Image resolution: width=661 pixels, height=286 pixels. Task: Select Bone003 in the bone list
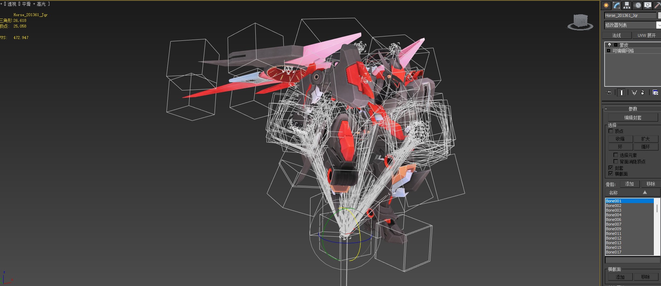coord(630,210)
